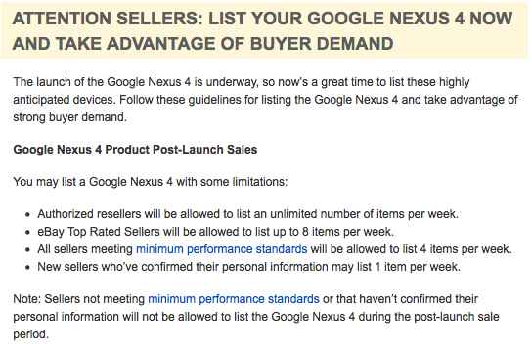Click the final word period. at bottom
Image resolution: width=531 pixels, height=353 pixels.
(31, 334)
